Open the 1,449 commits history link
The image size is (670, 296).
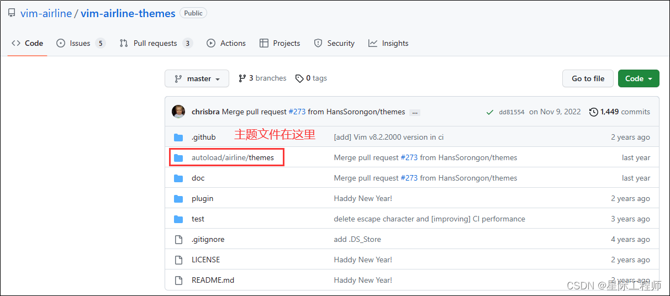[620, 112]
